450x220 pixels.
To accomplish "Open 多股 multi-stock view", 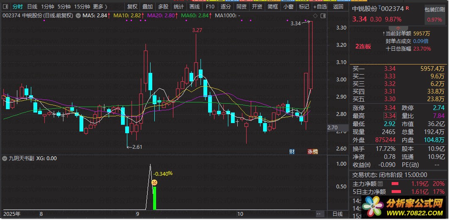I will pyautogui.click(x=163, y=7).
